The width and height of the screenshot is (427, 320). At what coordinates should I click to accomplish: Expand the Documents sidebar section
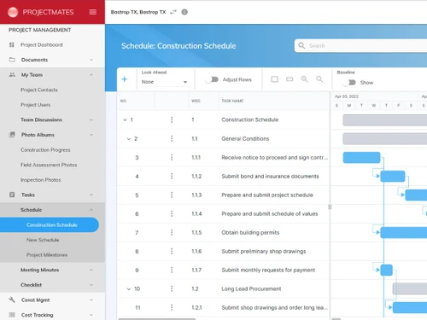(x=91, y=60)
